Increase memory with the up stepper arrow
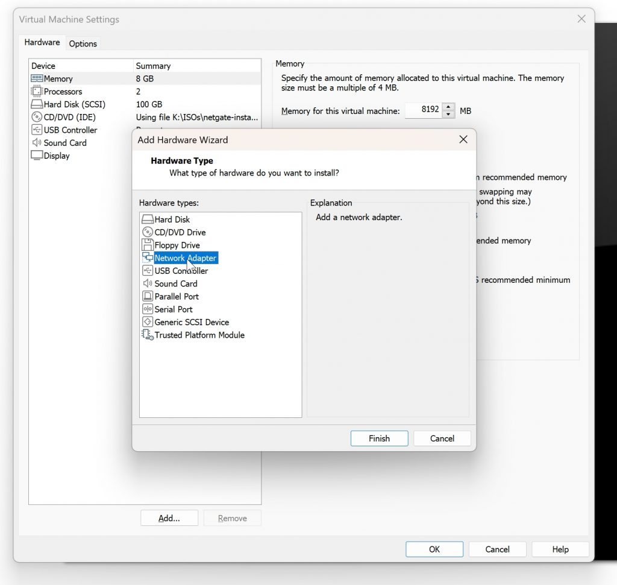 (448, 107)
